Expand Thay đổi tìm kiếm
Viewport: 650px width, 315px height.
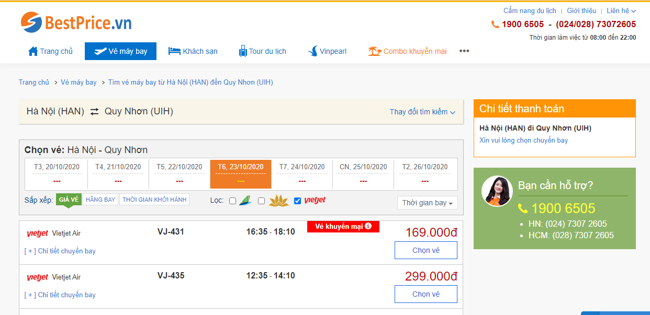click(x=422, y=112)
